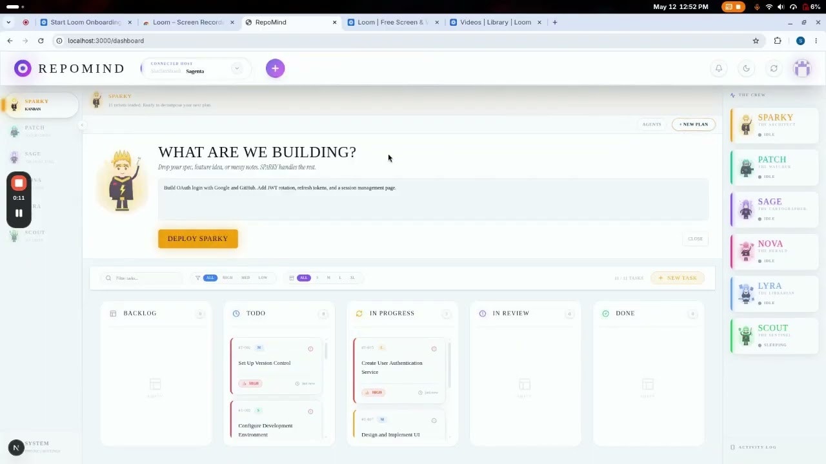
Task: Select the MED priority filter
Action: point(246,278)
